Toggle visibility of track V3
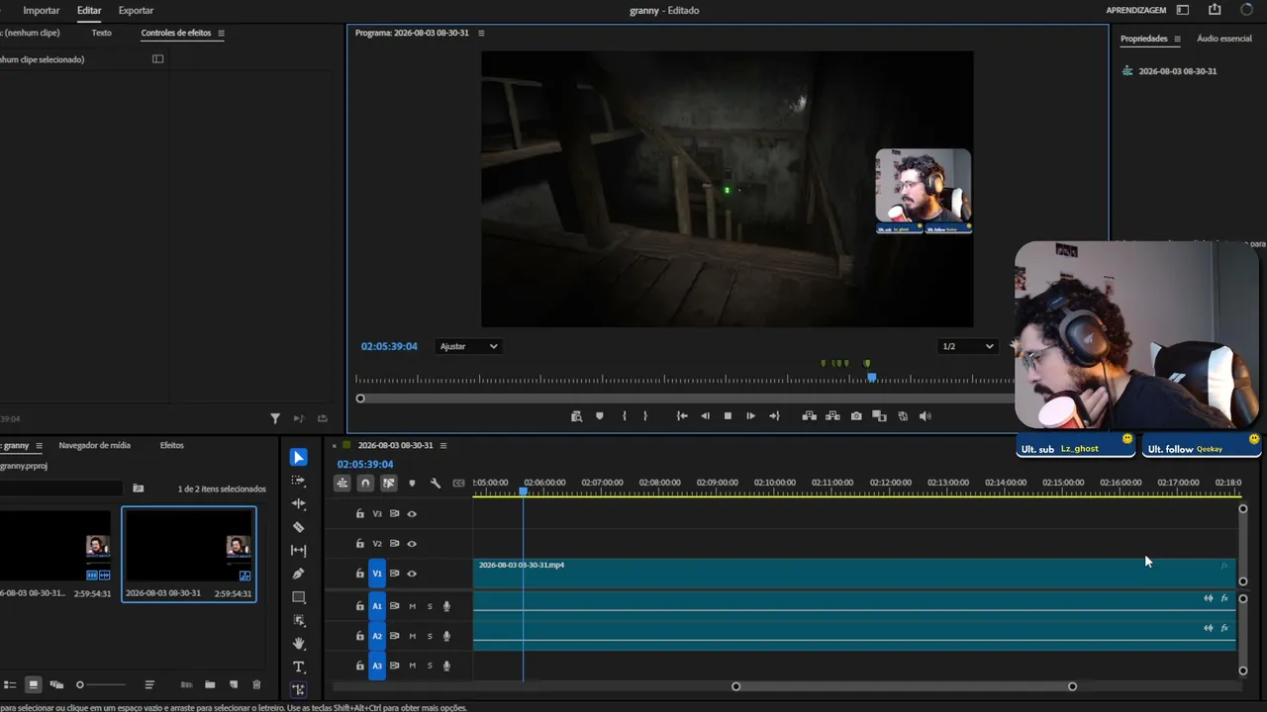1267x712 pixels. [x=412, y=514]
